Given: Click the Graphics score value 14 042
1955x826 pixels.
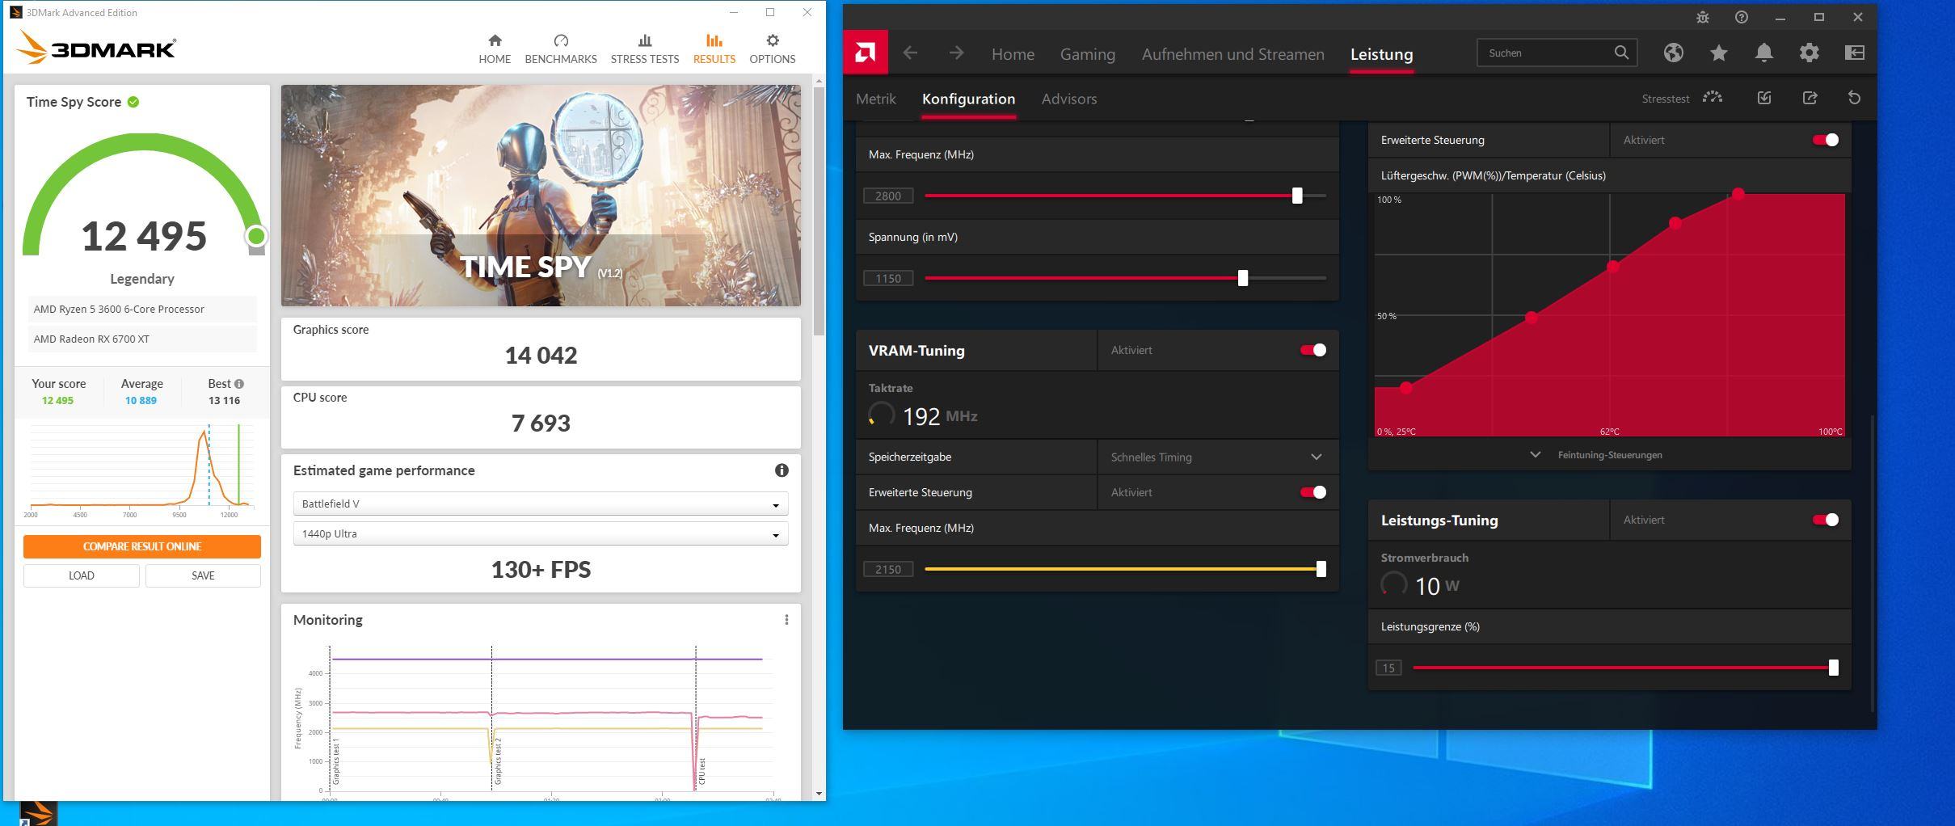Looking at the screenshot, I should pyautogui.click(x=541, y=355).
